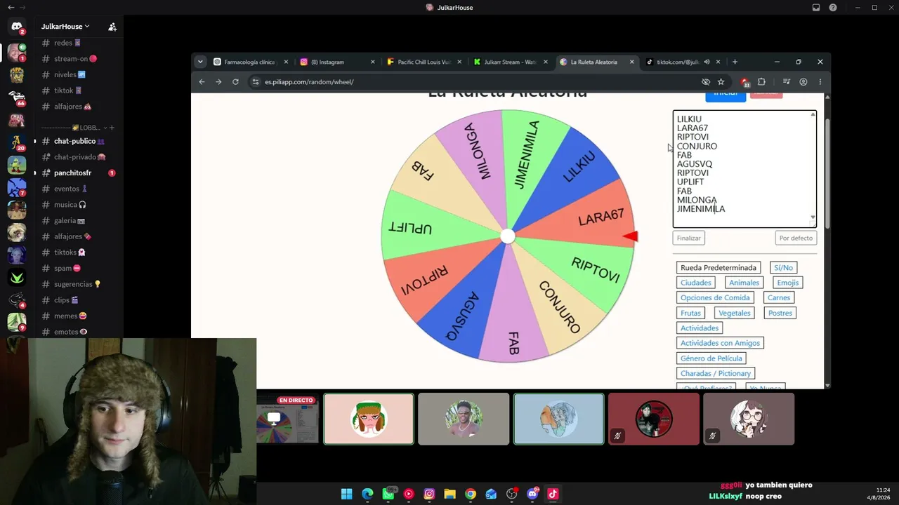Open Instagram from the taskbar

click(x=429, y=494)
